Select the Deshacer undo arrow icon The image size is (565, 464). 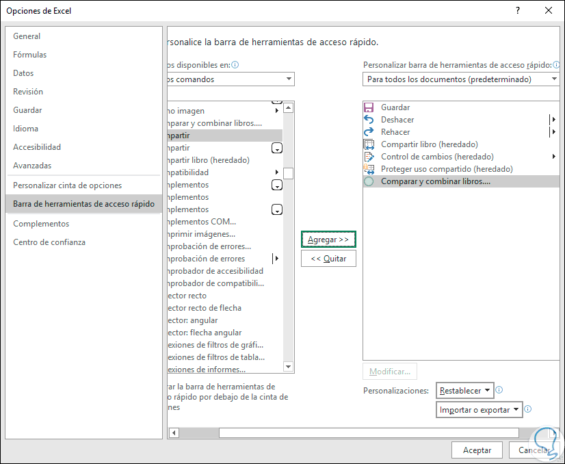point(369,119)
